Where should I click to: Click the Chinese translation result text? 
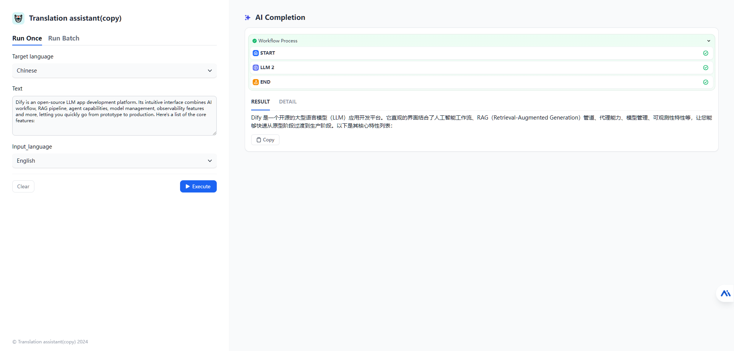482,121
